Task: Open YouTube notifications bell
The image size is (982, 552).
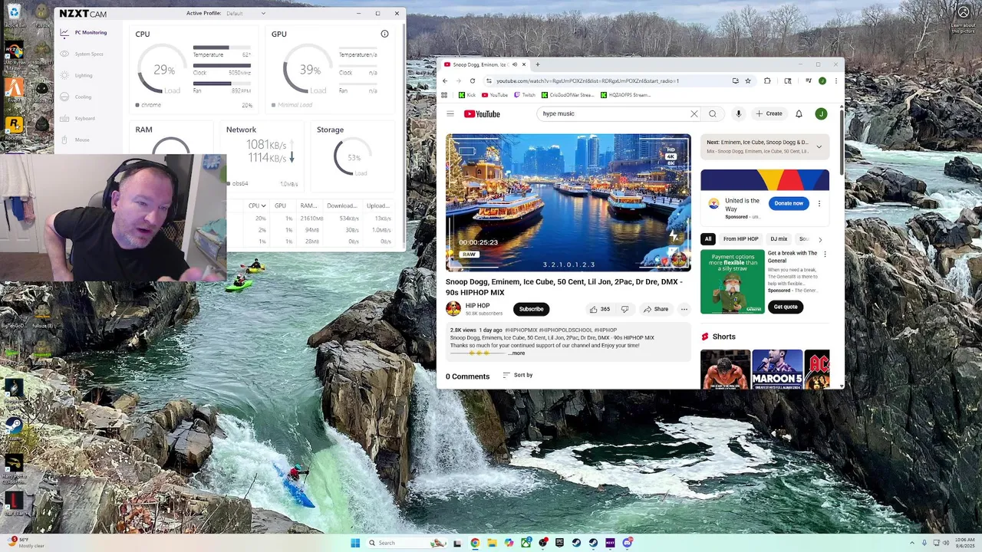Action: click(x=799, y=113)
